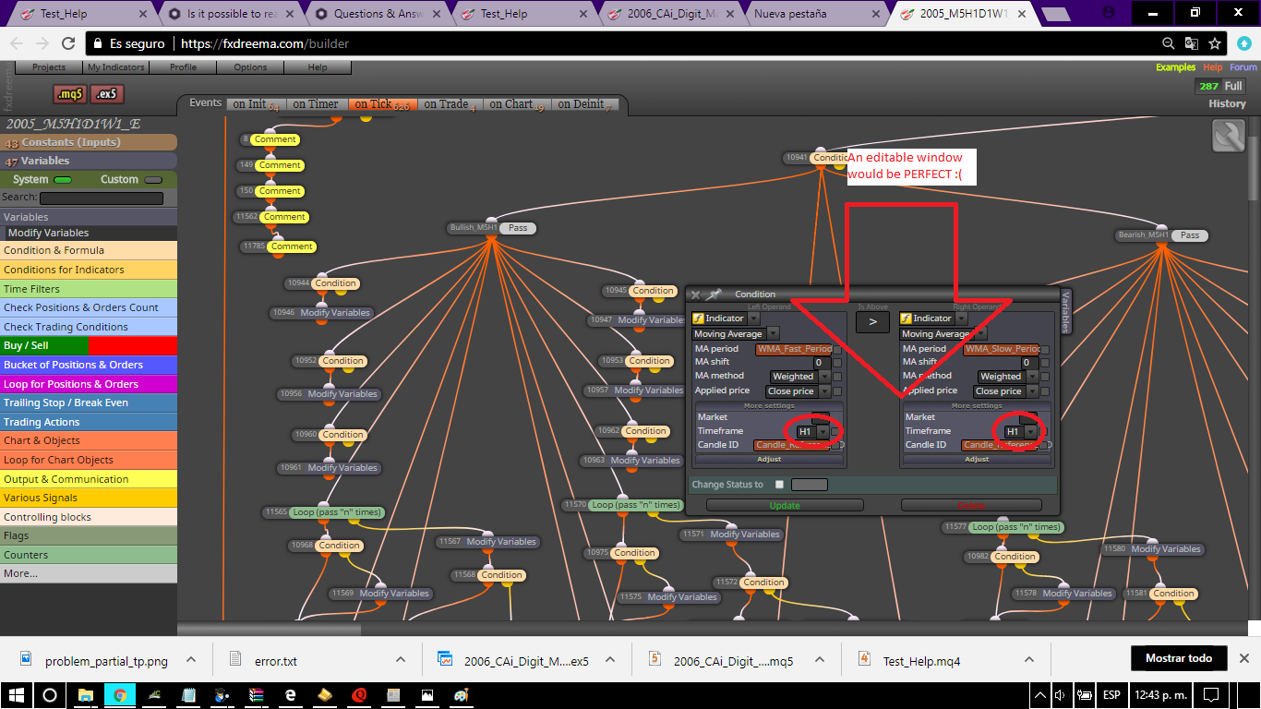Click the red Delete button
Viewport: 1261px width, 709px height.
click(971, 506)
